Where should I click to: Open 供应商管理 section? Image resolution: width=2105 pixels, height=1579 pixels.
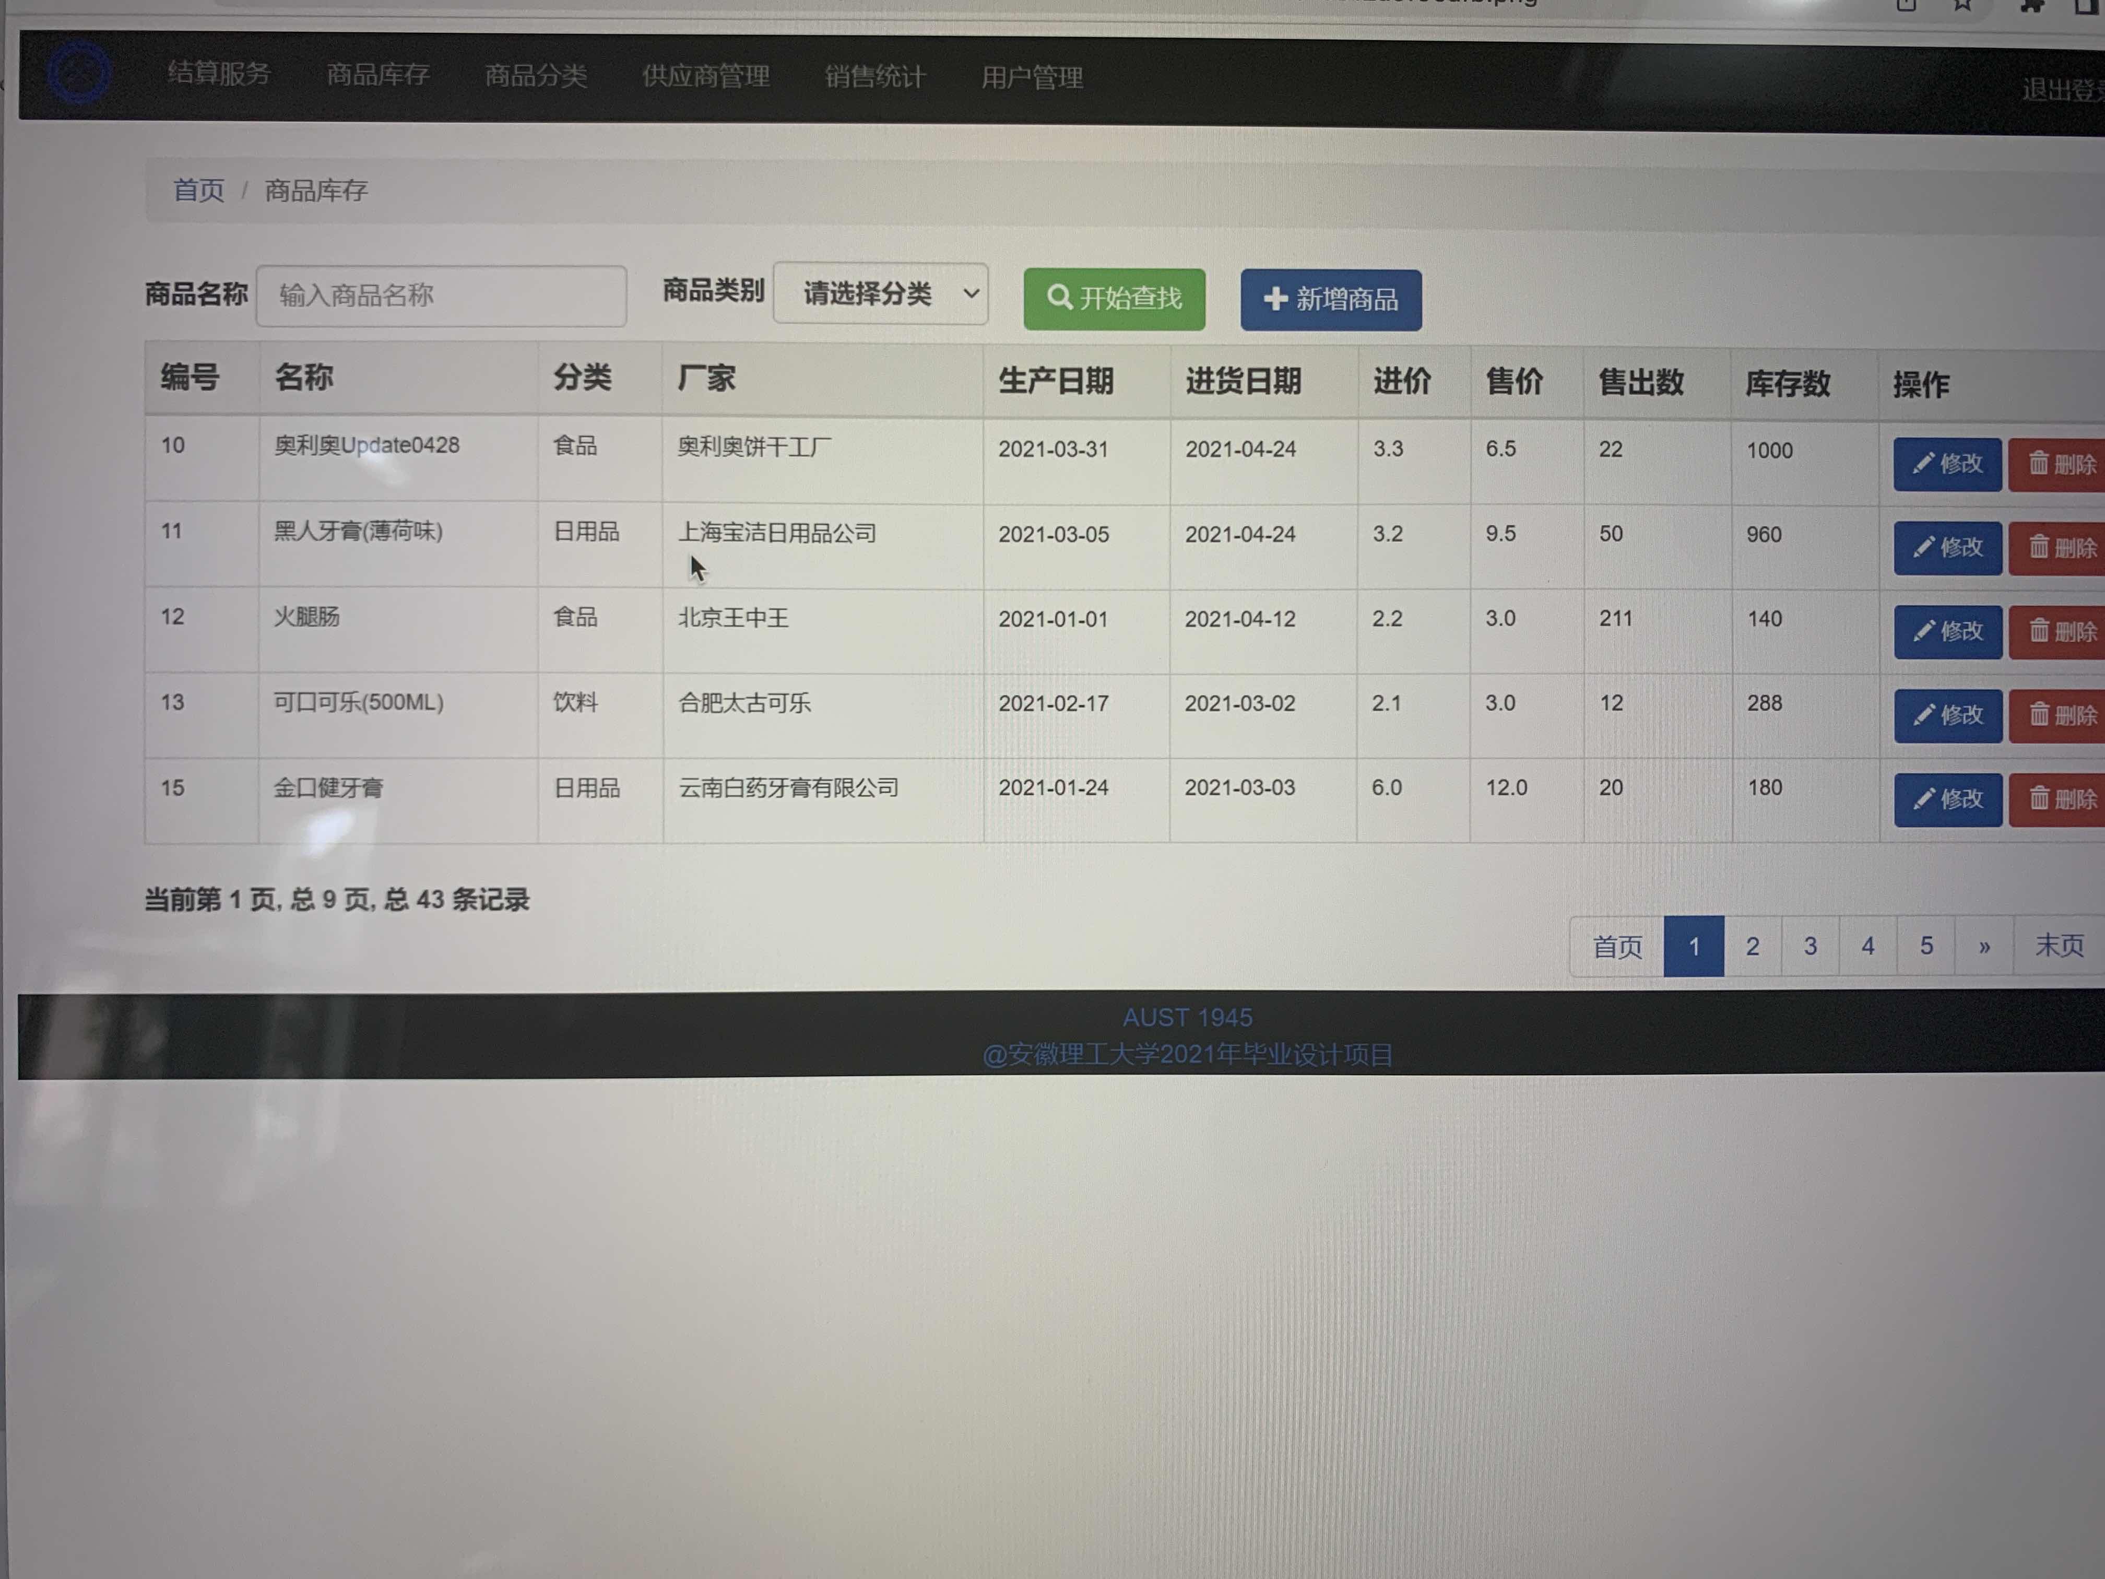pyautogui.click(x=705, y=76)
